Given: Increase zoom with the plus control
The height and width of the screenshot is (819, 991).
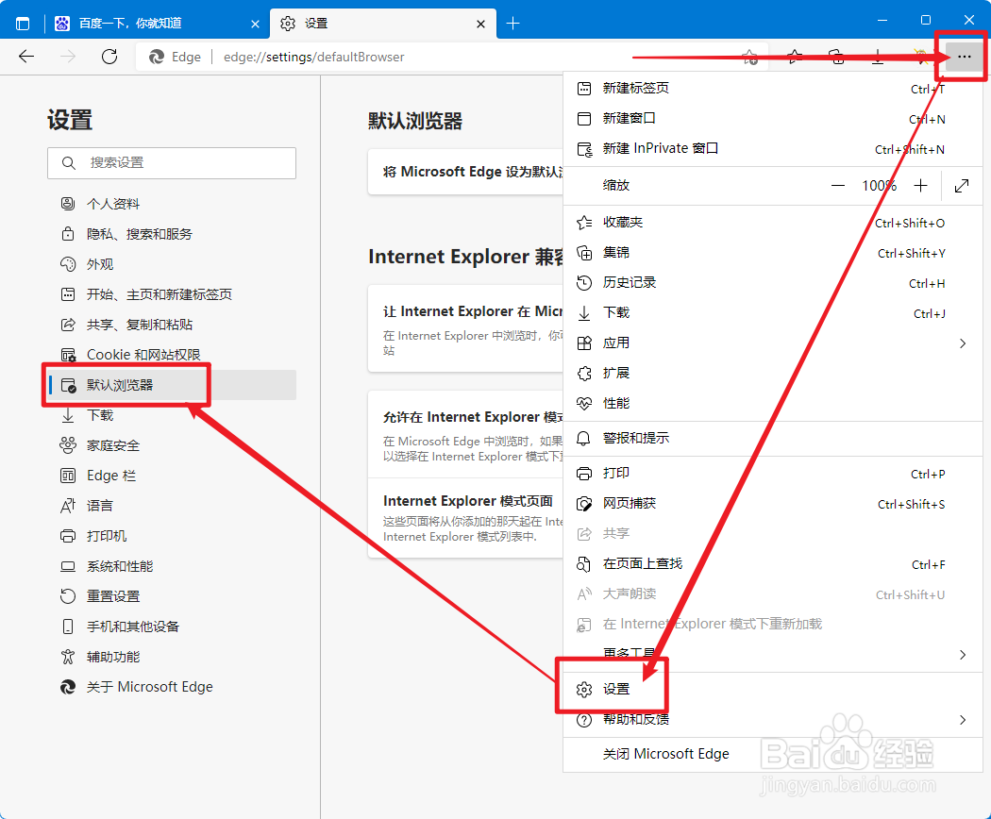Looking at the screenshot, I should (920, 185).
